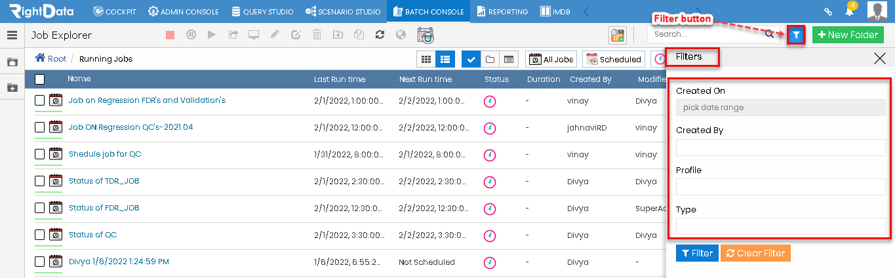
Task: Click the calendar-plus icon left of Search
Action: pos(617,35)
